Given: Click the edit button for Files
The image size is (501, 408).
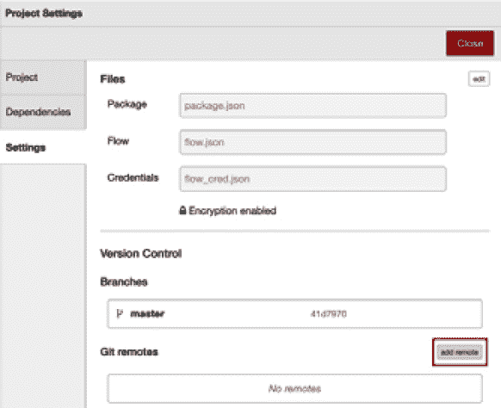Looking at the screenshot, I should click(479, 79).
